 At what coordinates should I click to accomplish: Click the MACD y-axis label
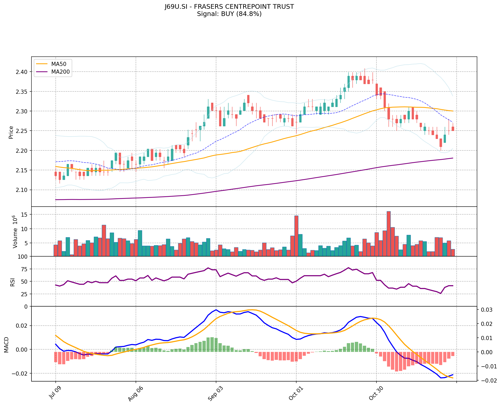coord(6,345)
